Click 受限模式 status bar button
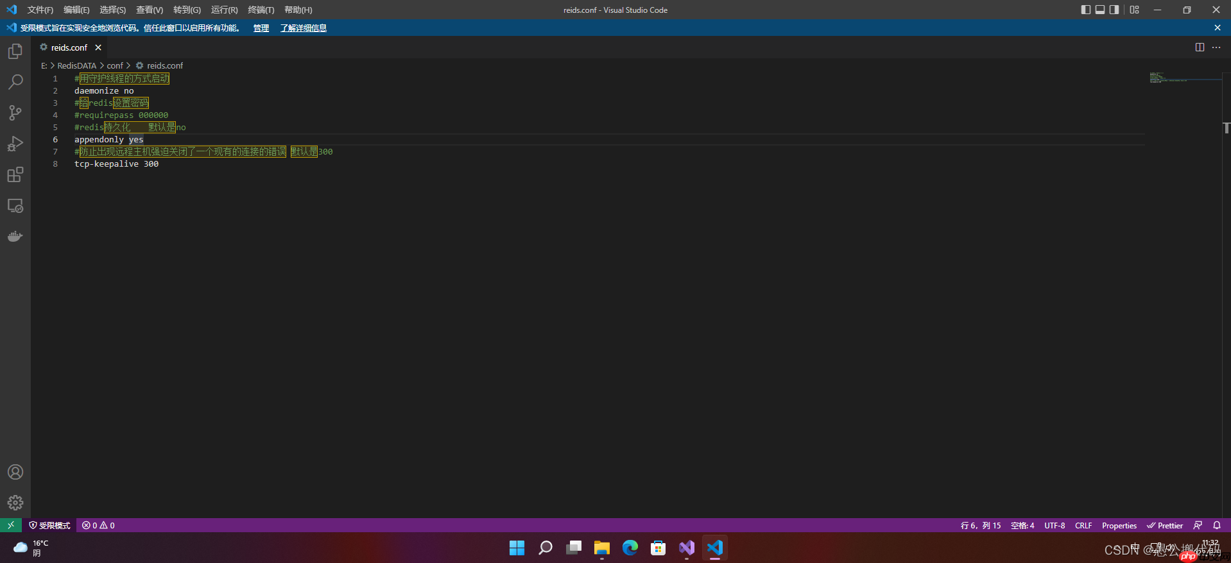 tap(49, 525)
